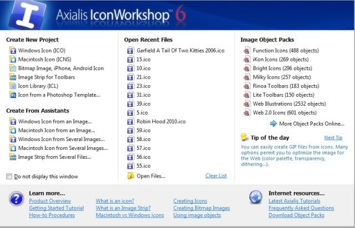The image size is (355, 228).
Task: Click the icon beside Image Strip from Several Files
Action: (x=13, y=157)
